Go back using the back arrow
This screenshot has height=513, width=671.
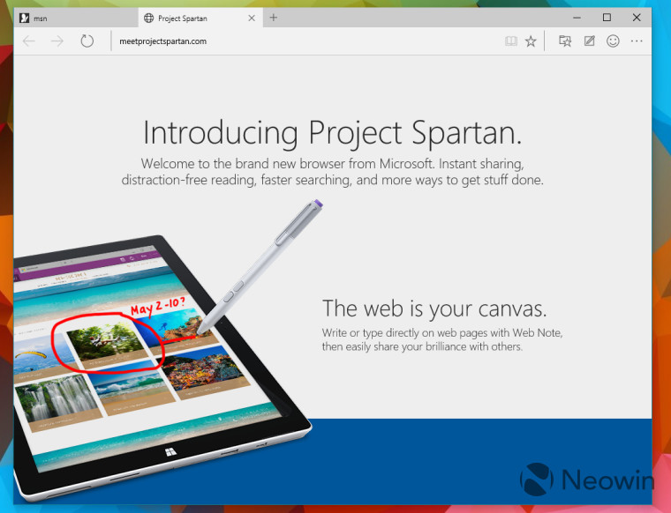click(x=29, y=41)
